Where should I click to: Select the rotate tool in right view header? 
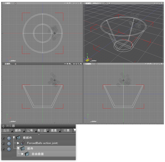[157, 64]
